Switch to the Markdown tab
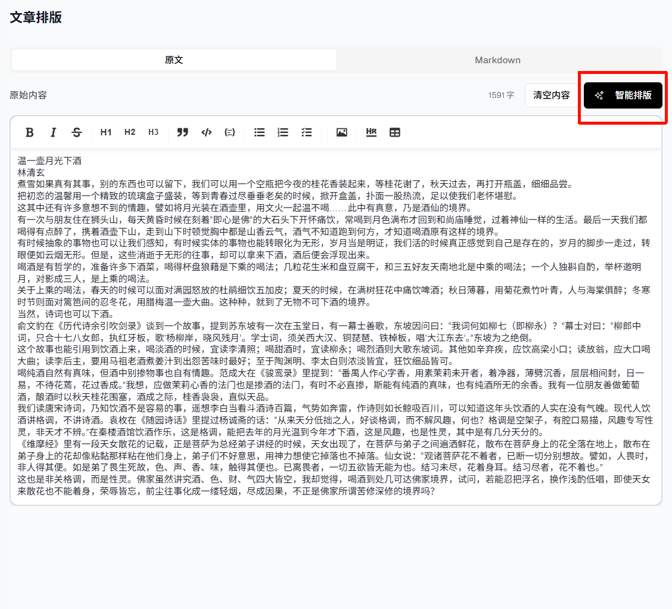 point(497,60)
